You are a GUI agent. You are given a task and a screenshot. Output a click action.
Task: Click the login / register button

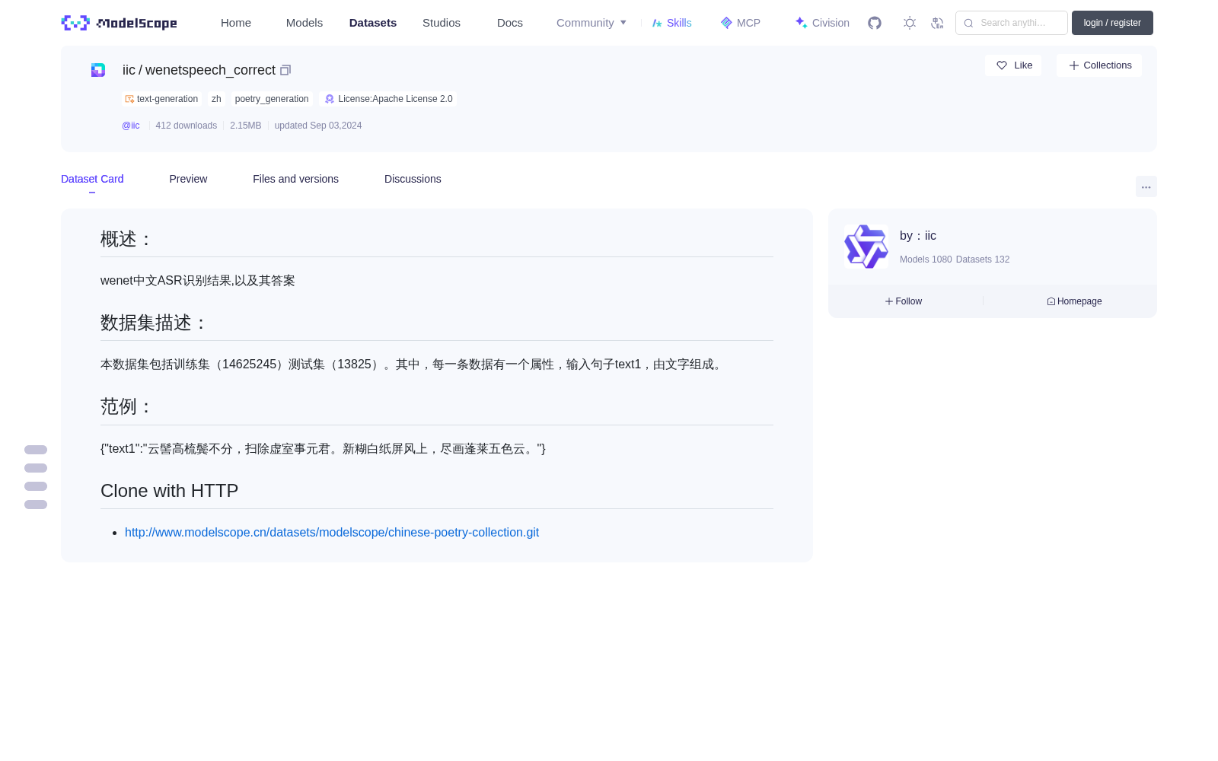click(1112, 23)
